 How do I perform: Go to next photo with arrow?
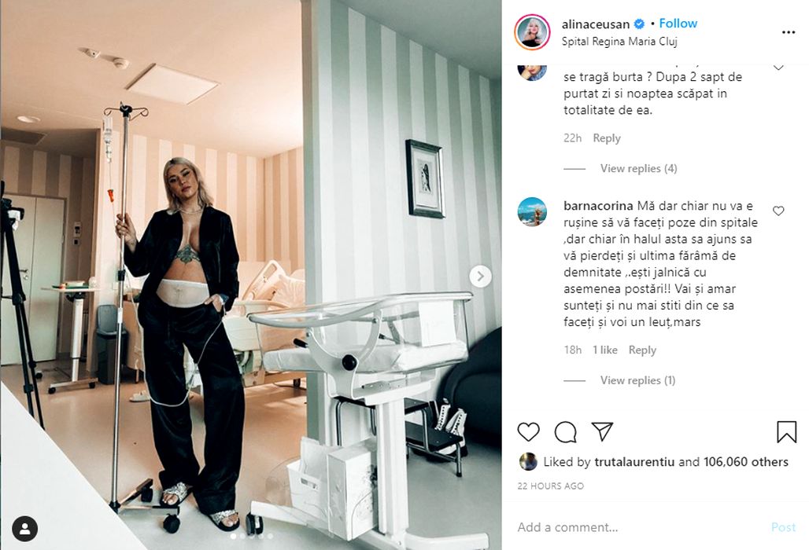(480, 277)
